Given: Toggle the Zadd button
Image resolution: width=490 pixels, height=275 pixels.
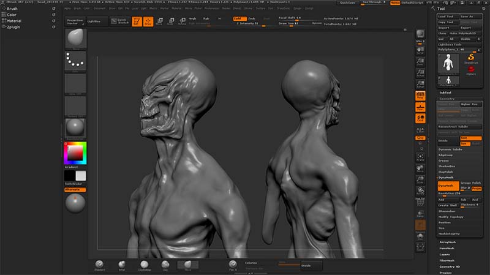Looking at the screenshot, I should tap(239, 19).
